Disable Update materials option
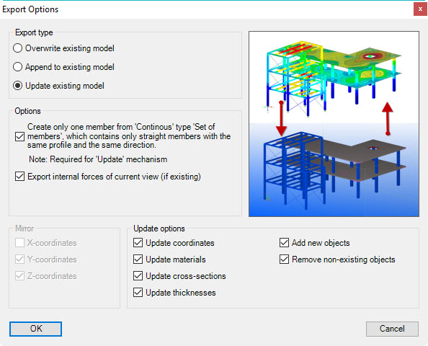This screenshot has width=428, height=346. pos(138,259)
